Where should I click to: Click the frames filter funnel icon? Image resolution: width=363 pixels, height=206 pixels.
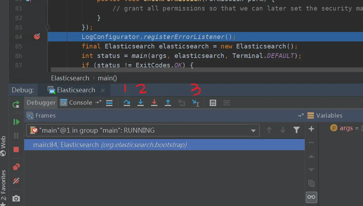pos(297,130)
